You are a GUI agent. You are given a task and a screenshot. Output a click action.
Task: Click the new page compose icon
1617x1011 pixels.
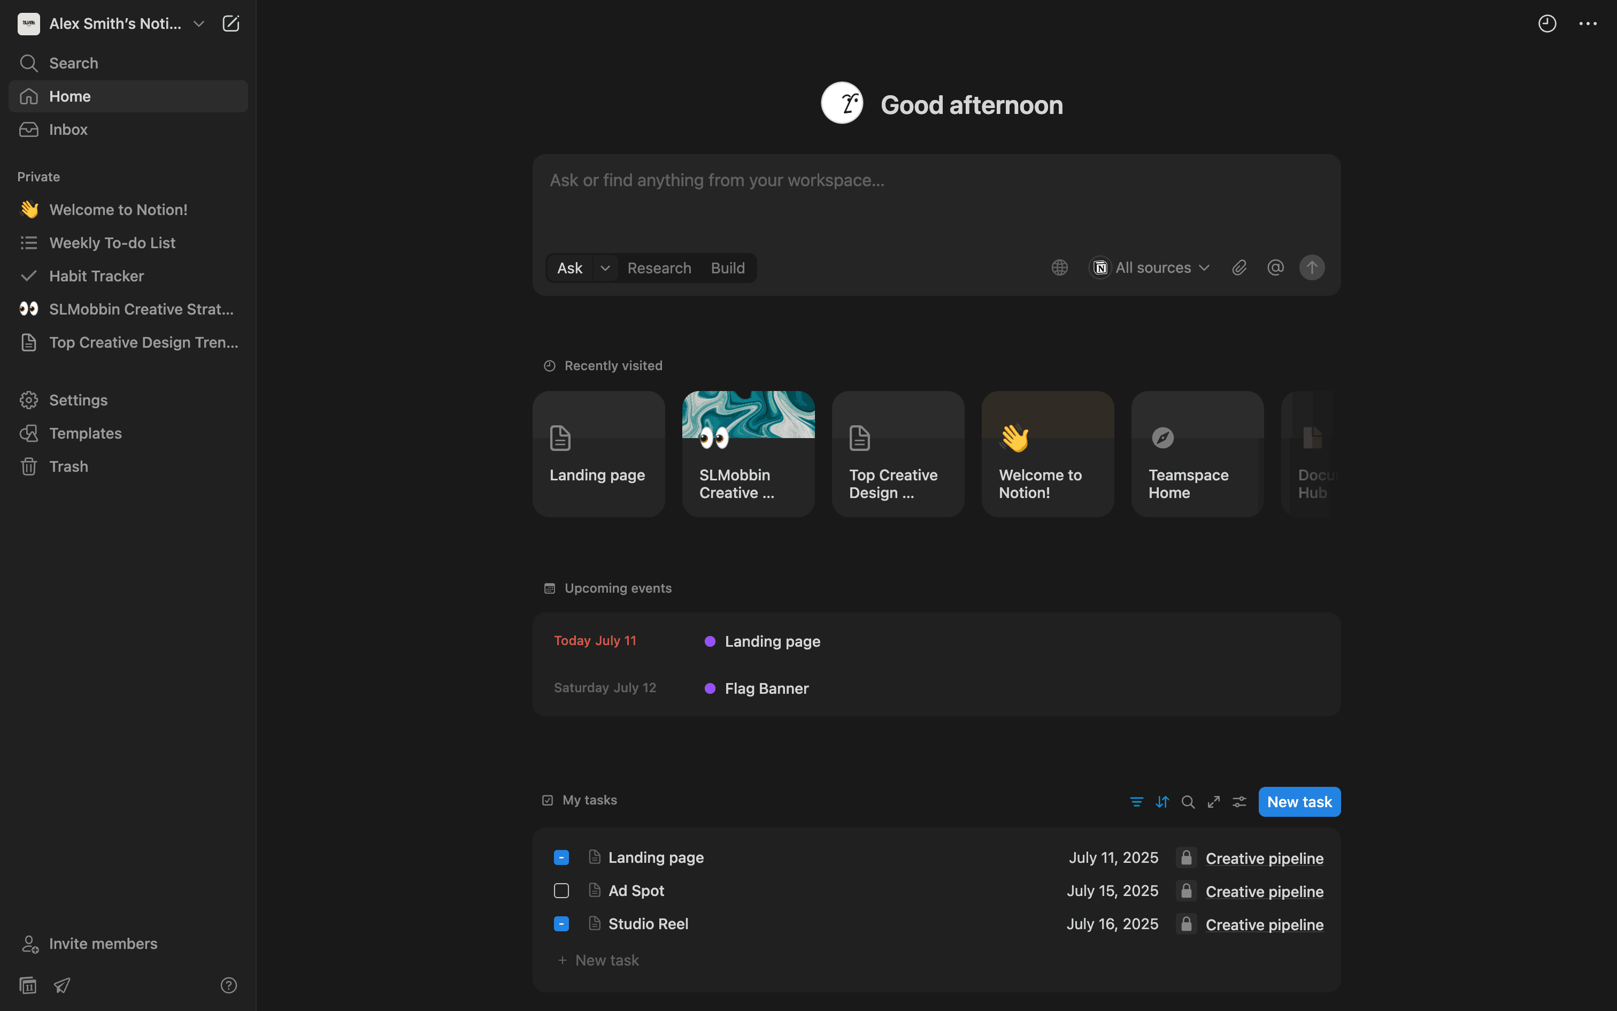pos(230,24)
